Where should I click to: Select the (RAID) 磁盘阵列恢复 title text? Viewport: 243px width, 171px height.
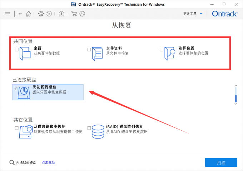[124, 127]
